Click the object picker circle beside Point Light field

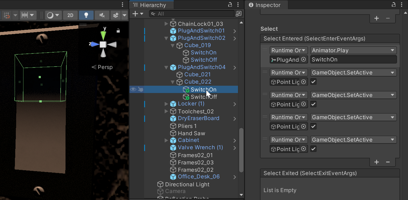303,81
